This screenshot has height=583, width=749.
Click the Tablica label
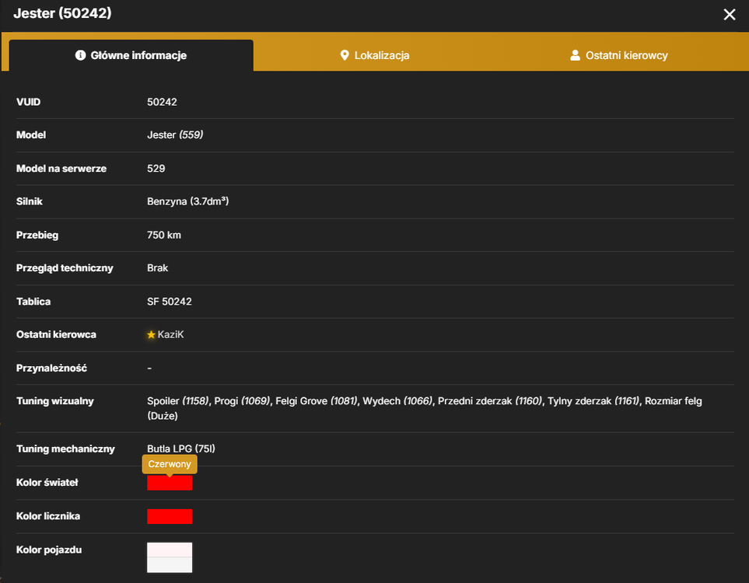[33, 302]
